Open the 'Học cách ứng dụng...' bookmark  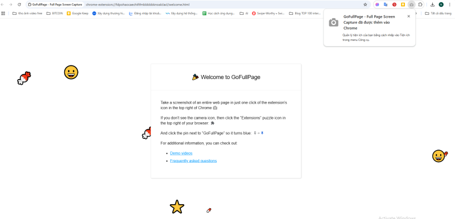(x=219, y=13)
